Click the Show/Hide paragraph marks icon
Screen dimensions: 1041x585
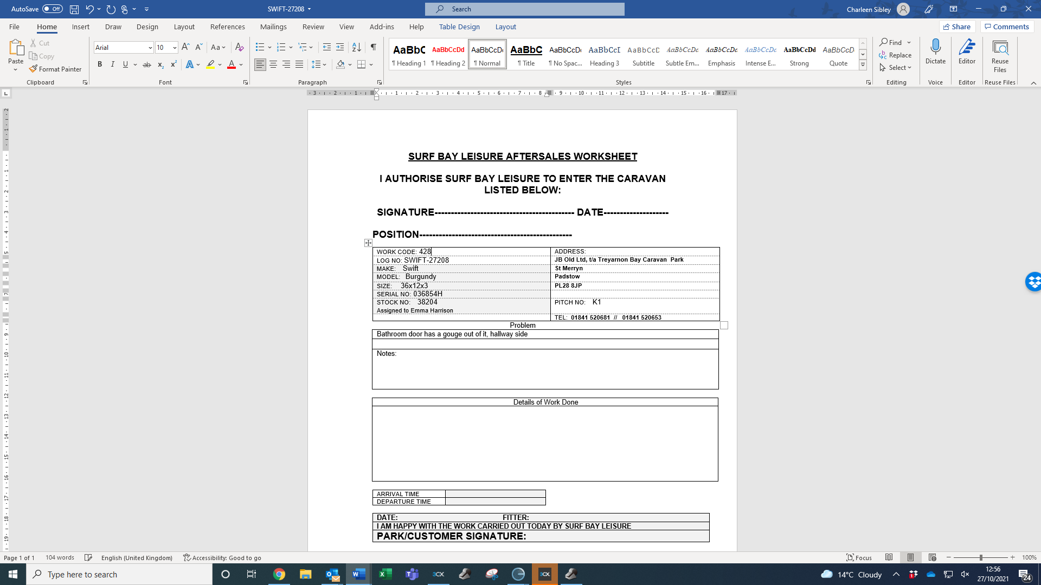[x=373, y=47]
